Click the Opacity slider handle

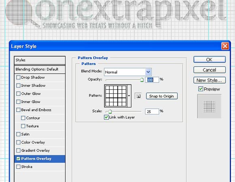click(x=142, y=80)
